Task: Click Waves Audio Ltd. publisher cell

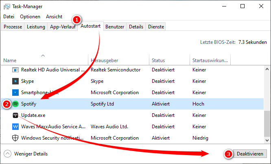Action: click(x=109, y=127)
